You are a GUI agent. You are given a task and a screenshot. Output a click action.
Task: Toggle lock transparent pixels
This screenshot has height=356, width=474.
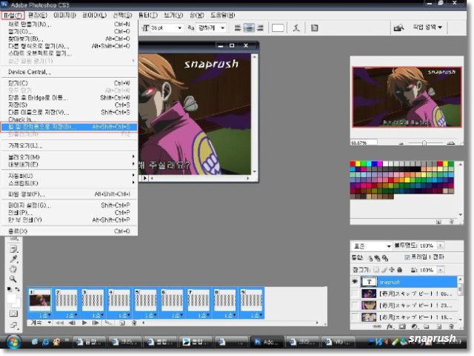tap(376, 270)
